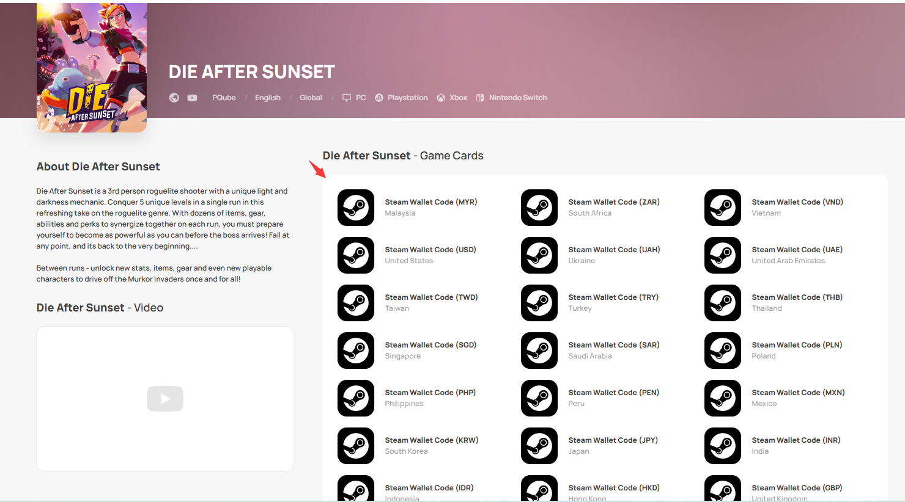The width and height of the screenshot is (905, 502).
Task: Click the Steam icon for TWD Taiwan
Action: (x=356, y=303)
